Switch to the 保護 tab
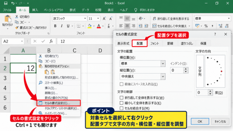The image size is (233, 131). point(203,43)
